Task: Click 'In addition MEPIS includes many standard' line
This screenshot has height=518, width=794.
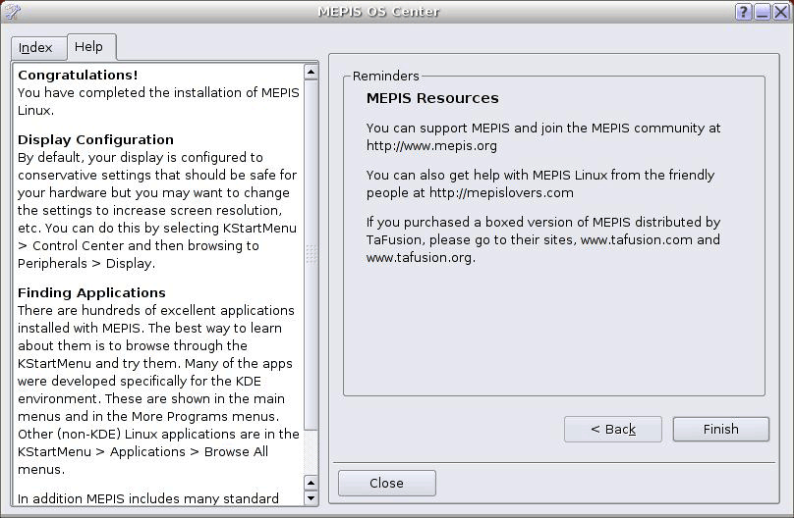Action: click(x=147, y=498)
